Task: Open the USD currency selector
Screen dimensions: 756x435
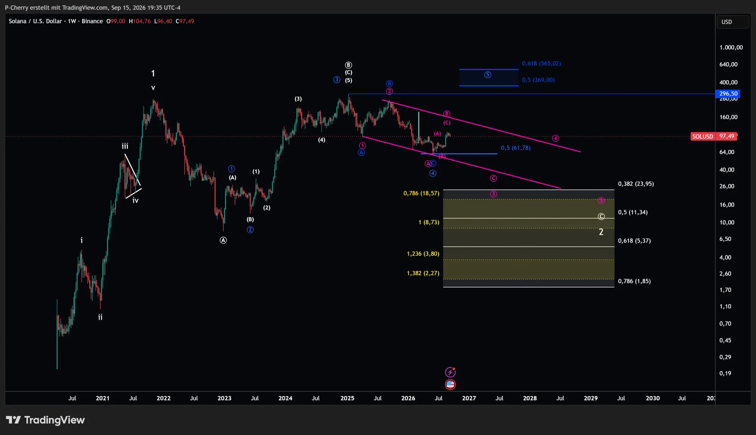Action: pos(733,22)
